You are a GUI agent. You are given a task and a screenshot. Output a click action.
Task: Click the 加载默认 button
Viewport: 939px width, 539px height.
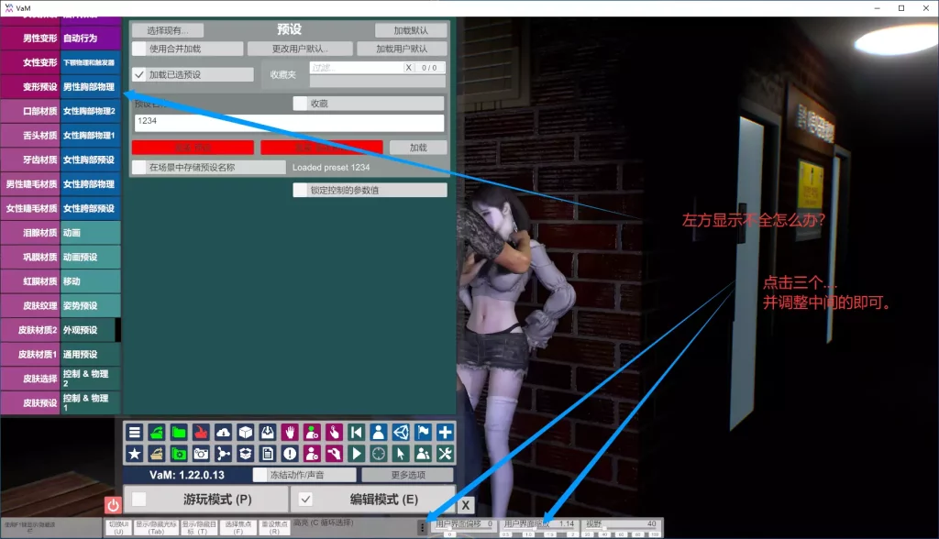(x=412, y=31)
